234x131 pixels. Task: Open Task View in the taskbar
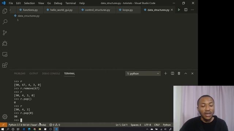click(x=18, y=129)
